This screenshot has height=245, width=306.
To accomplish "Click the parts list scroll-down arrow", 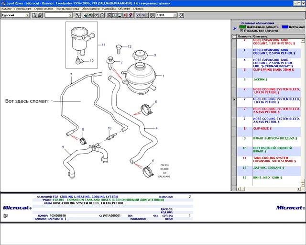I will (303, 185).
